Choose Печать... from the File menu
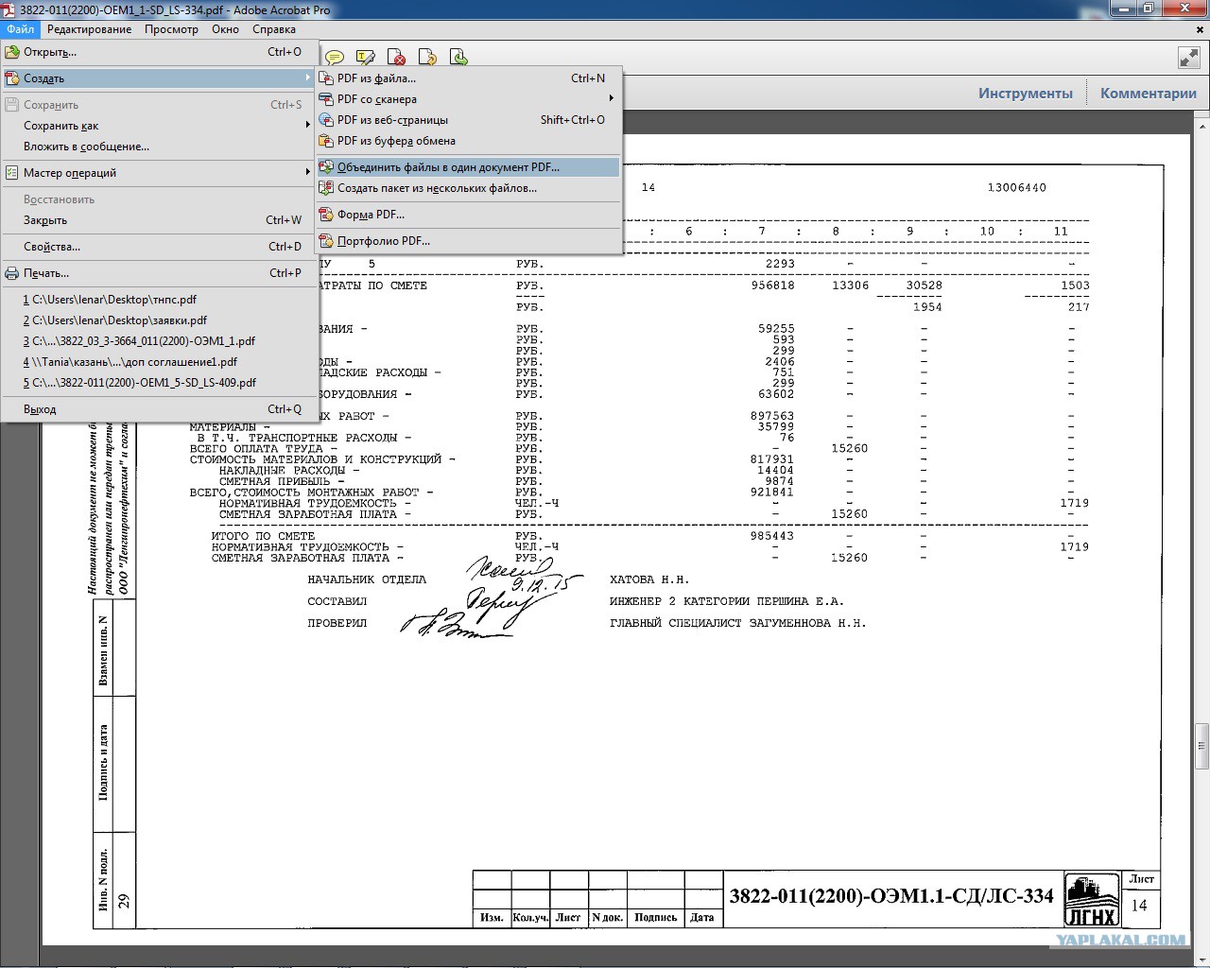 click(159, 273)
